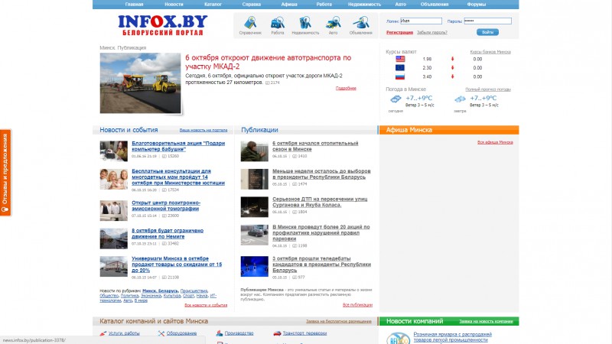612x344 pixels.
Task: Open Главная in top navigation
Action: [135, 5]
